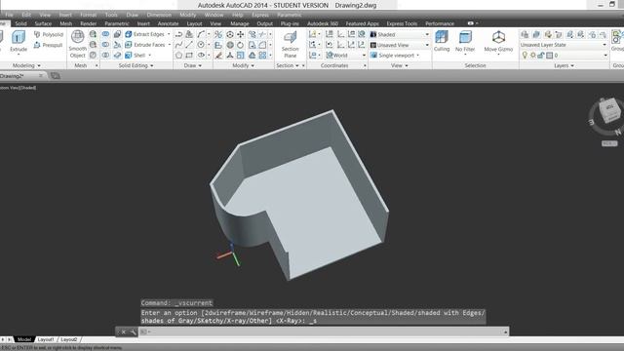The width and height of the screenshot is (624, 351).
Task: Choose the Arc tool in Draw panel
Action: pyautogui.click(x=201, y=34)
